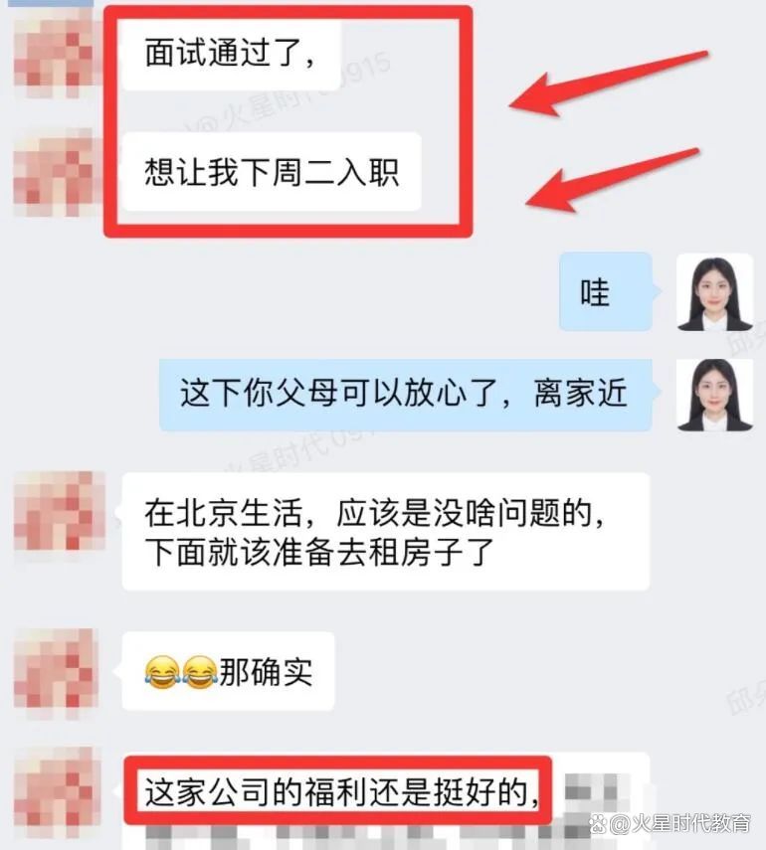Tap the first laughing-crying emoji
The height and width of the screenshot is (850, 766).
tap(162, 672)
